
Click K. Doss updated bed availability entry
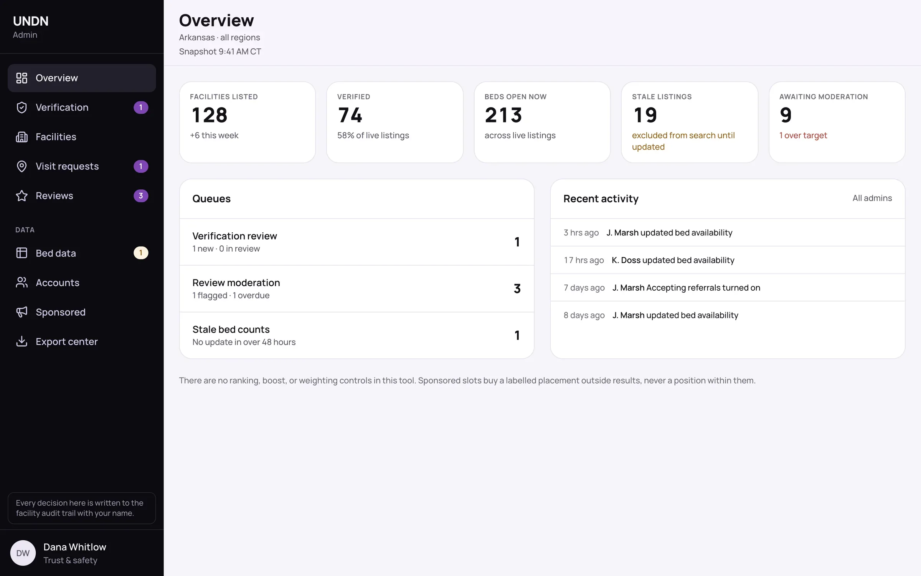coord(728,260)
